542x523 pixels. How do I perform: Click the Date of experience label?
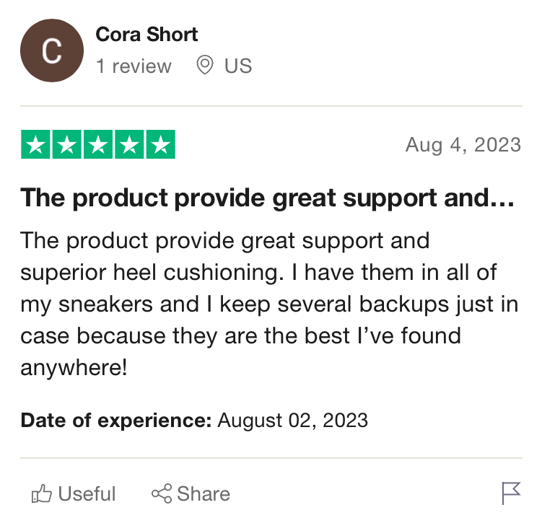[x=115, y=421]
